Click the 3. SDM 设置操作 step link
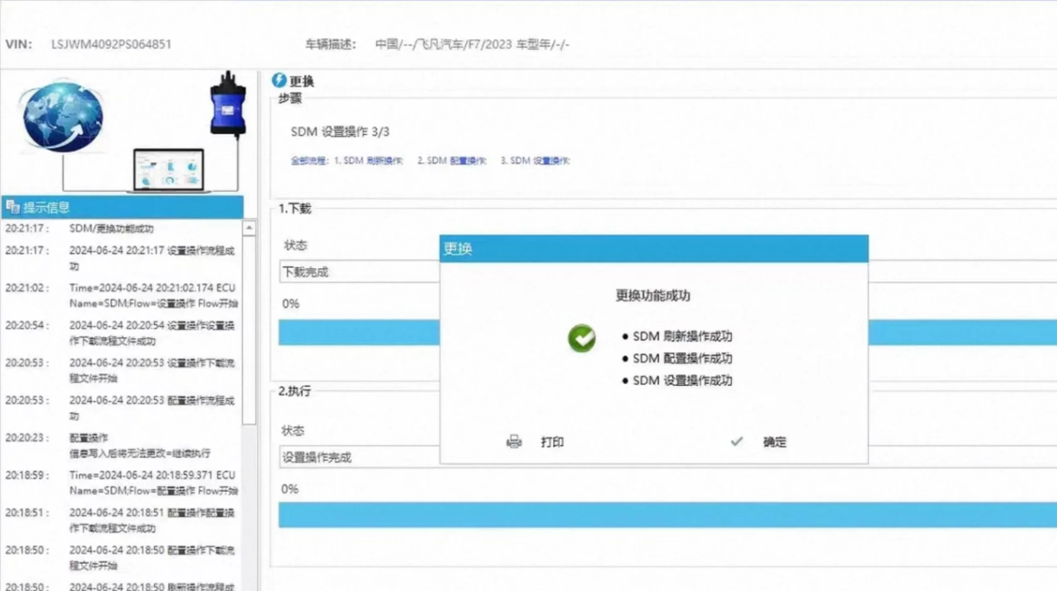The height and width of the screenshot is (591, 1057). [535, 161]
